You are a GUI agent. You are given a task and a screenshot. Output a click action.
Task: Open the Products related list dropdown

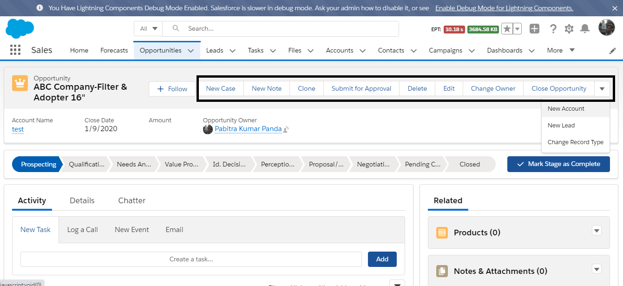(x=597, y=230)
